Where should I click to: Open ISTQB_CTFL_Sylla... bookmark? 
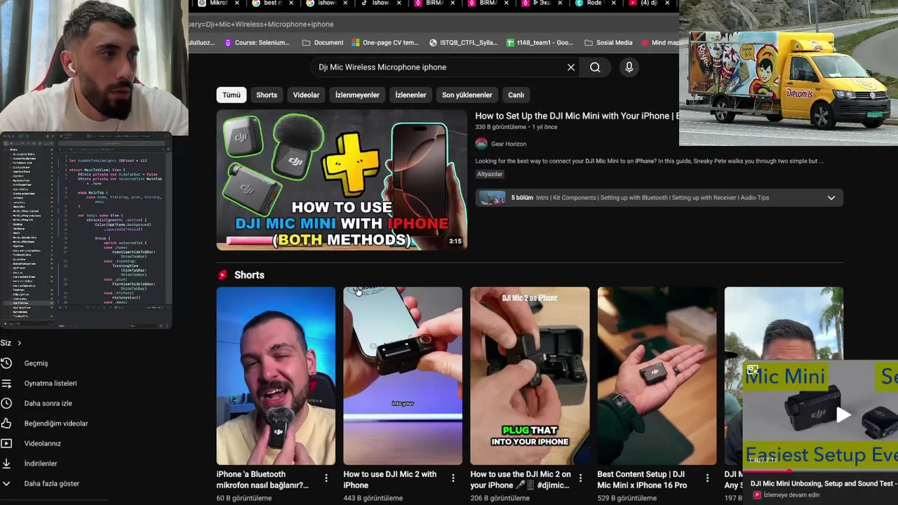pyautogui.click(x=463, y=43)
